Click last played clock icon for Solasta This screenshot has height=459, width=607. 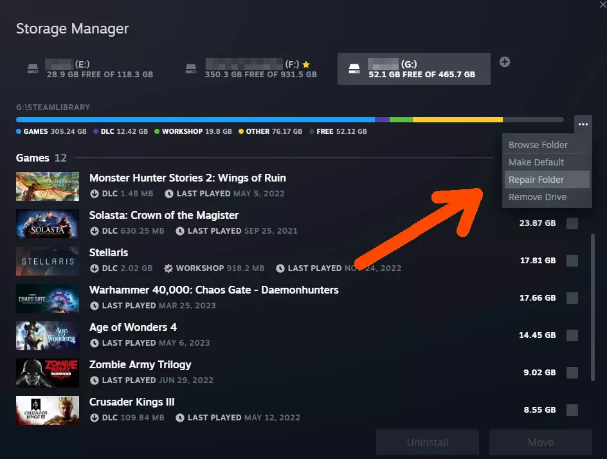click(x=180, y=231)
